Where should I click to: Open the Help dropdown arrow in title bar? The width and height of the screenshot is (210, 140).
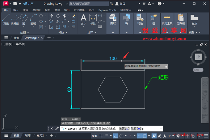(x=164, y=4)
